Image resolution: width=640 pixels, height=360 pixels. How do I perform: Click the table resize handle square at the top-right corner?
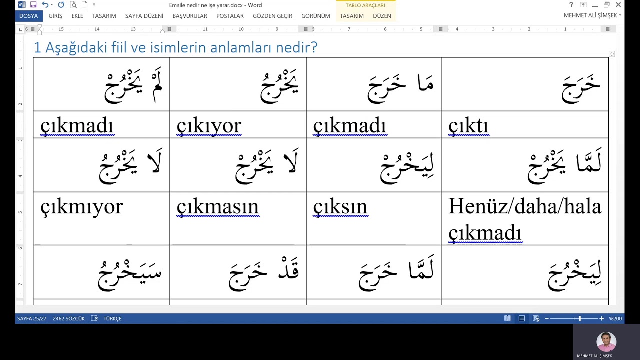point(612,54)
